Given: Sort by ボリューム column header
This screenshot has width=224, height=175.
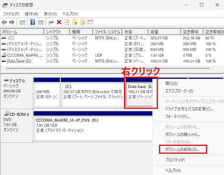Looking at the screenshot, I should 22,32.
